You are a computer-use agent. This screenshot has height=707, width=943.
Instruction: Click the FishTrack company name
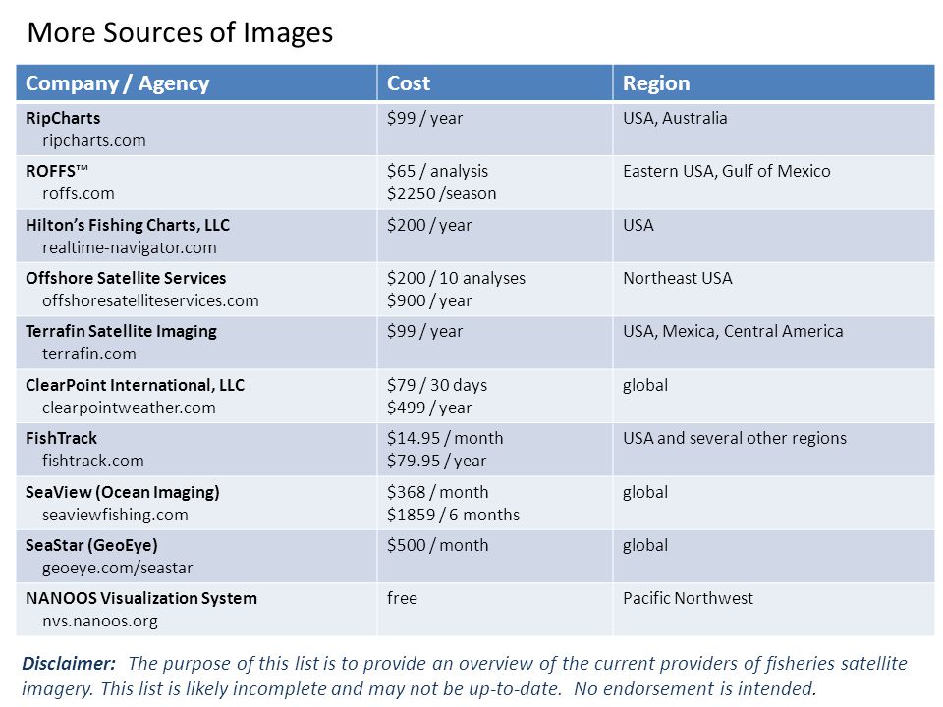pos(61,438)
